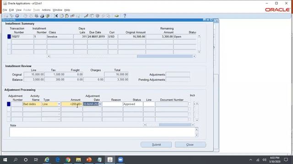The width and height of the screenshot is (293, 164).
Task: Click the Windows Start button
Action: pos(5,159)
